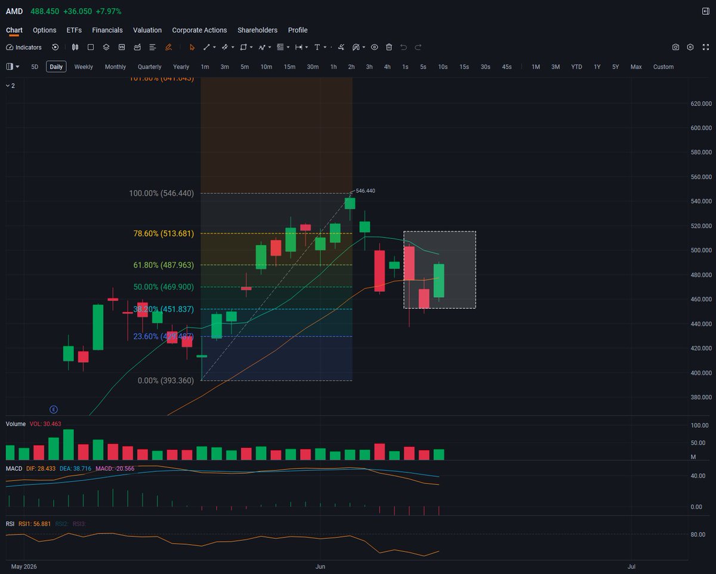Click the square outline icon in toolbar

tap(91, 47)
